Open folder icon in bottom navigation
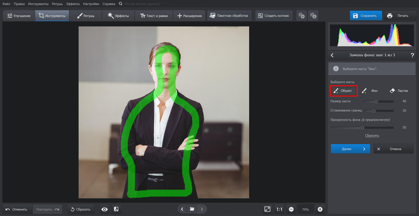 (192, 209)
